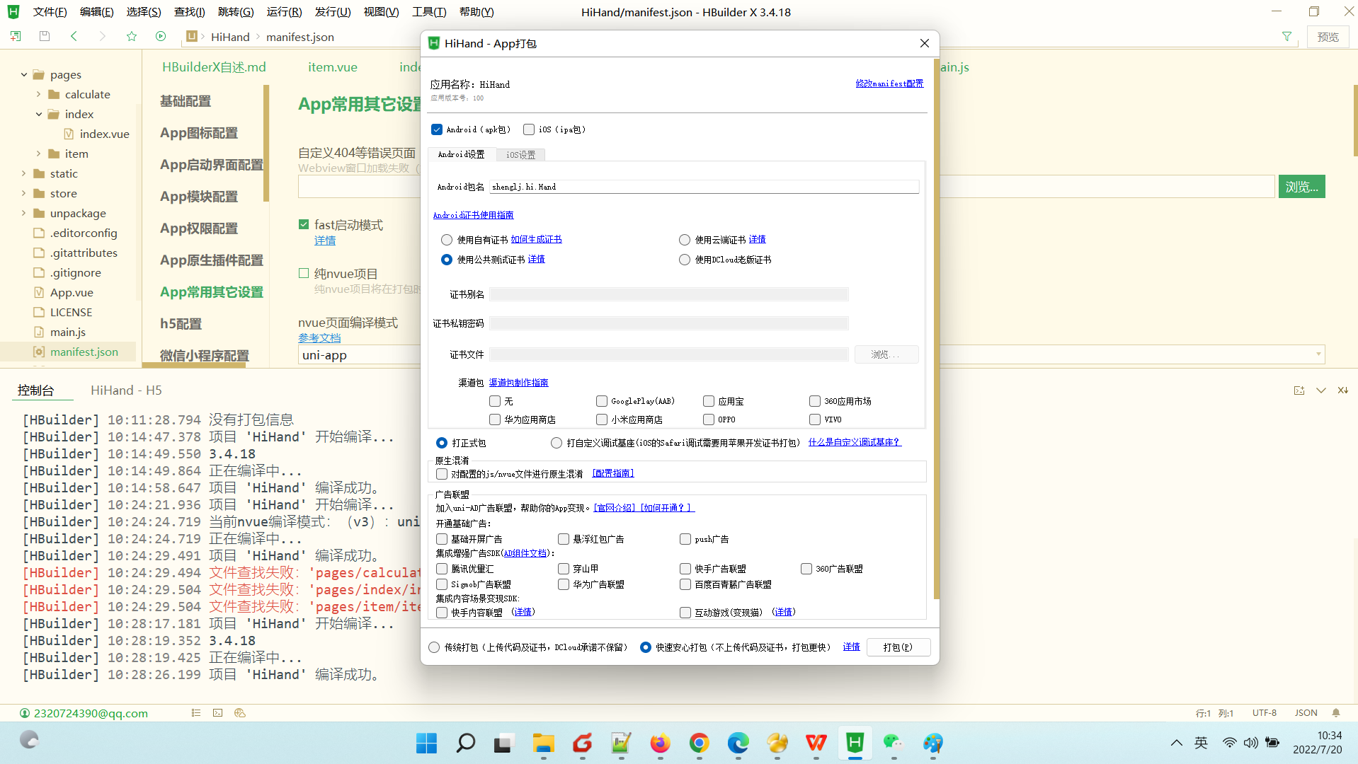Screen dimensions: 1358x764
Task: Click the save file toolbar icon
Action: coord(45,36)
